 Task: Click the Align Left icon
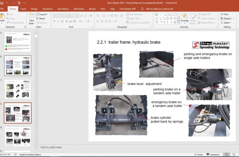point(98,21)
